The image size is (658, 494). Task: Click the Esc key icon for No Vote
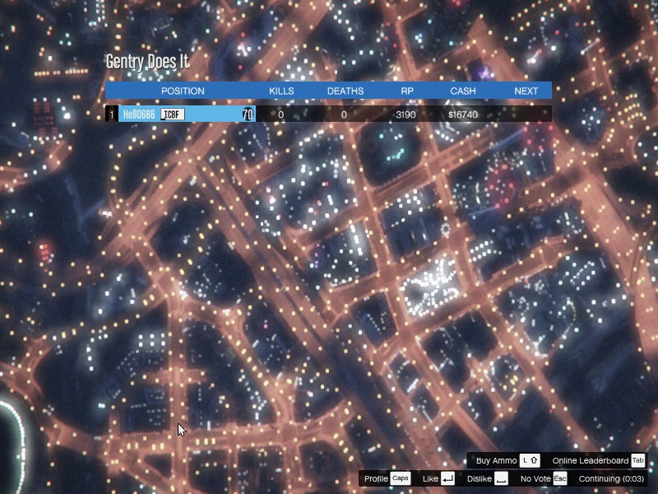coord(560,478)
